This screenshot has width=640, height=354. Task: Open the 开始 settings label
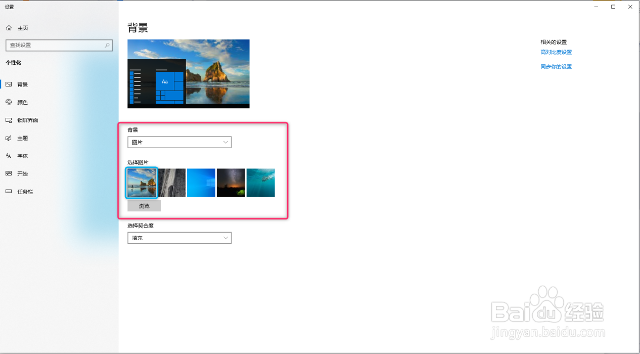pos(22,173)
